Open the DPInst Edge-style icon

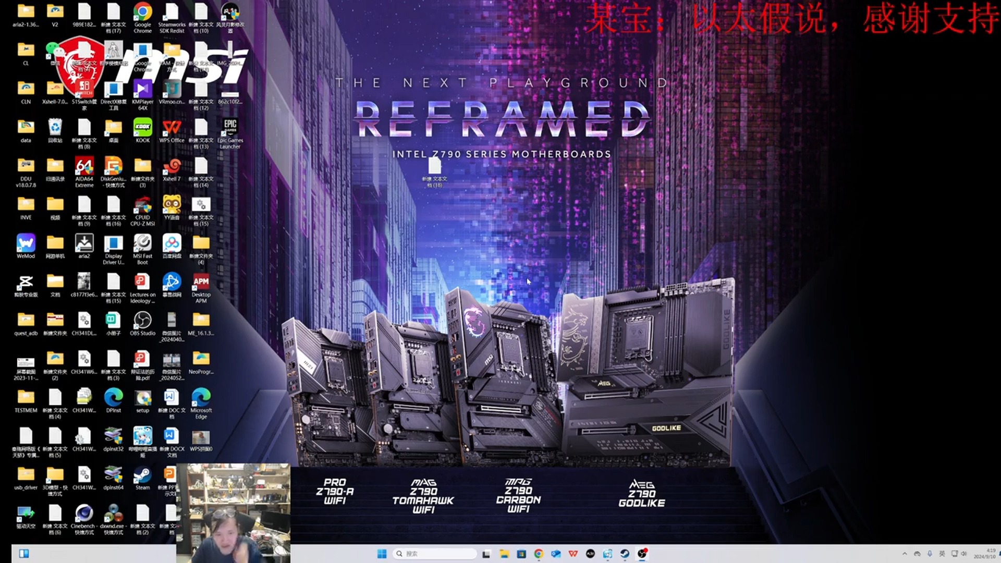click(x=113, y=400)
